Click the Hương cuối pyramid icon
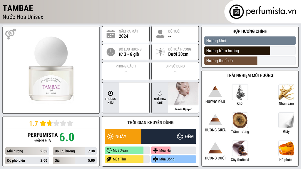301x169 pixels. tap(215, 148)
